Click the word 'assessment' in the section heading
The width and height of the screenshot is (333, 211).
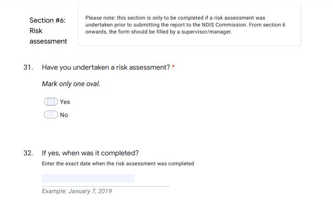point(48,41)
